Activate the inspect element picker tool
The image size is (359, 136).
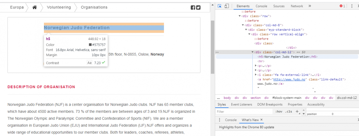220,6
